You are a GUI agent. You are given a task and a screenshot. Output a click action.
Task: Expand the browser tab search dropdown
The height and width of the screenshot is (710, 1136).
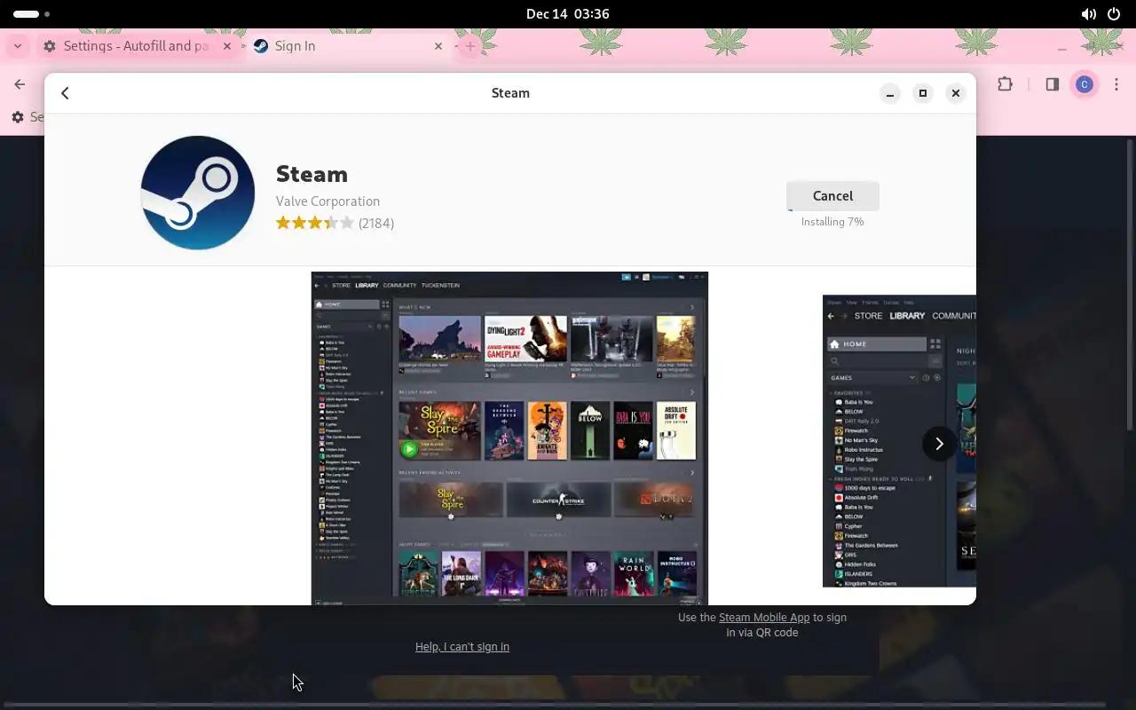tap(17, 46)
